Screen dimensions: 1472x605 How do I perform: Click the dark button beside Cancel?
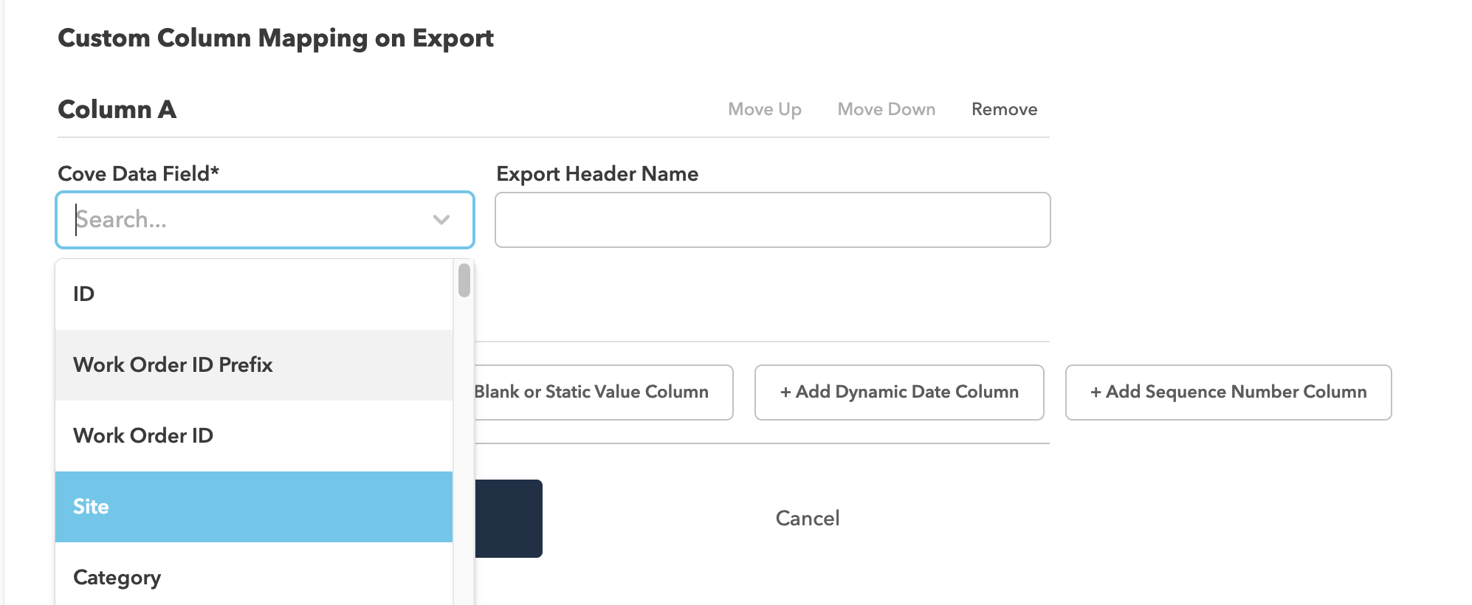click(x=509, y=519)
